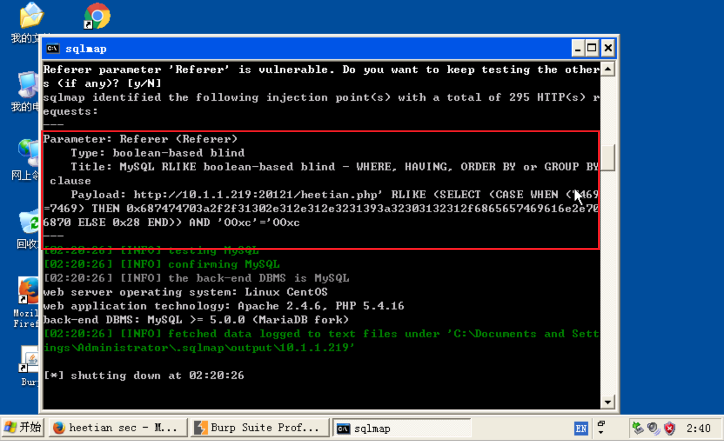Open the Start menu button
Screen dimensions: 724x441
pos(23,428)
